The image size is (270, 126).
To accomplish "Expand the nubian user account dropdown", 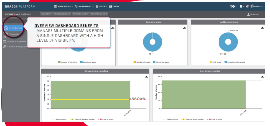I will coord(257,6).
